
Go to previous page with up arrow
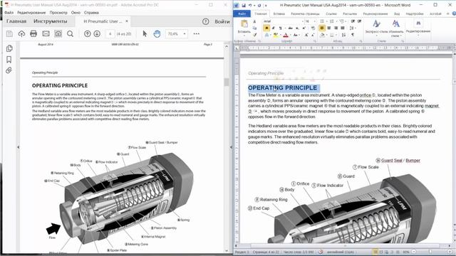click(87, 33)
